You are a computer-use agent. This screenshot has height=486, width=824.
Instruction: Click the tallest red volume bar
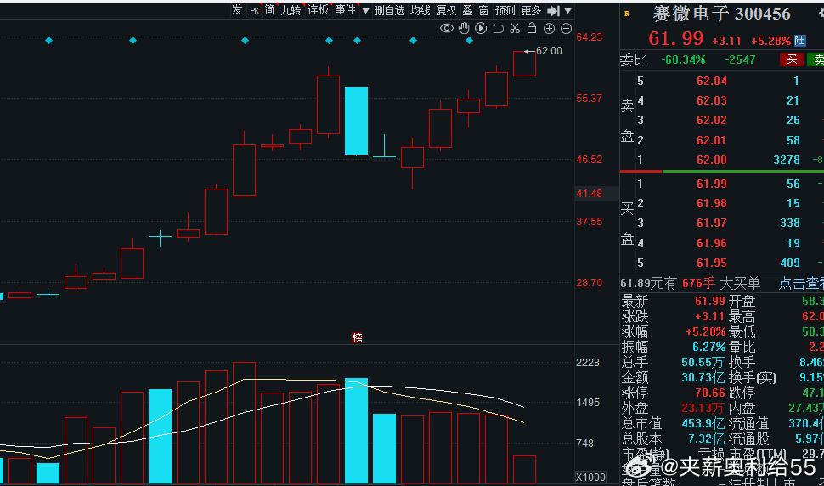245,422
